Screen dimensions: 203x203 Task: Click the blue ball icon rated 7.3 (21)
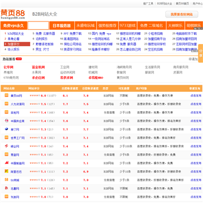click(x=7, y=129)
